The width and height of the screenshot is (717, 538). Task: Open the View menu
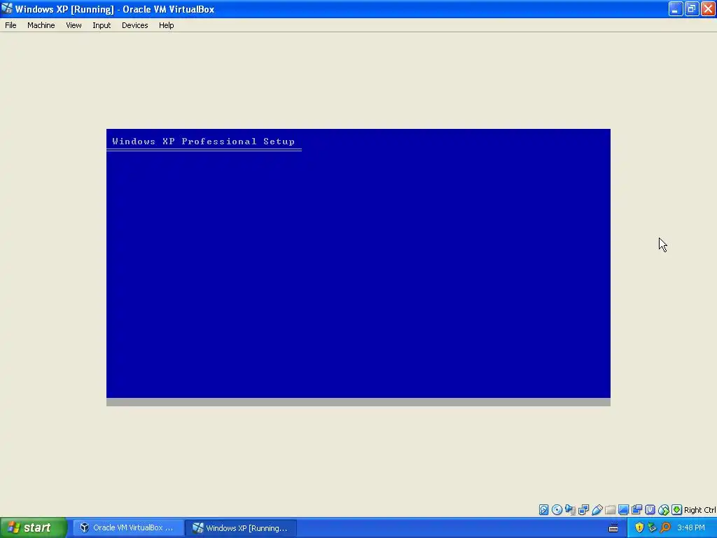[x=74, y=25]
